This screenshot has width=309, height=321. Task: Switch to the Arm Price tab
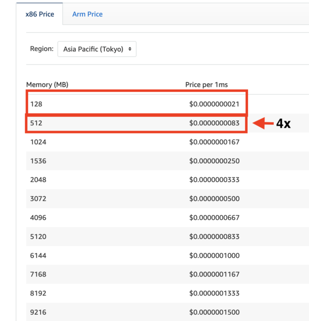point(87,14)
